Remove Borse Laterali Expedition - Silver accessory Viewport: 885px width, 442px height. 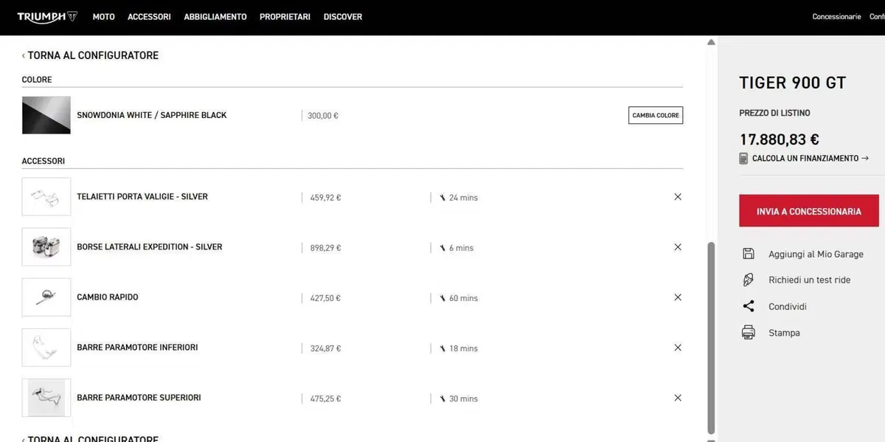coord(678,247)
